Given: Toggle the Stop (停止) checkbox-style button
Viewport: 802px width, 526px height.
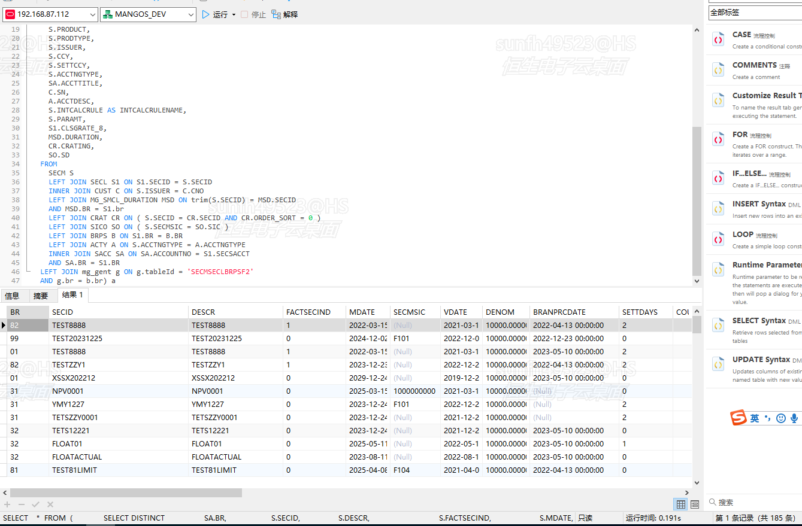Looking at the screenshot, I should (x=244, y=14).
